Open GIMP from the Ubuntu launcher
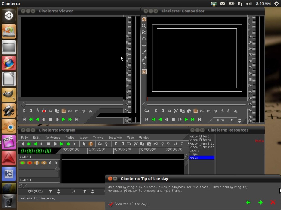 [9, 95]
